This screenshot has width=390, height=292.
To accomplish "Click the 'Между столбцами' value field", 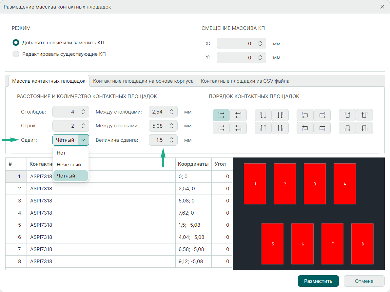I will [x=158, y=112].
